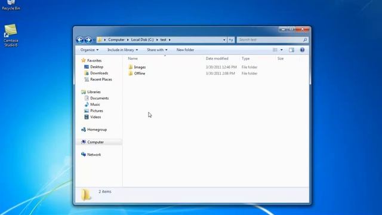Open Help with the question mark icon
382x215 pixels.
302,50
